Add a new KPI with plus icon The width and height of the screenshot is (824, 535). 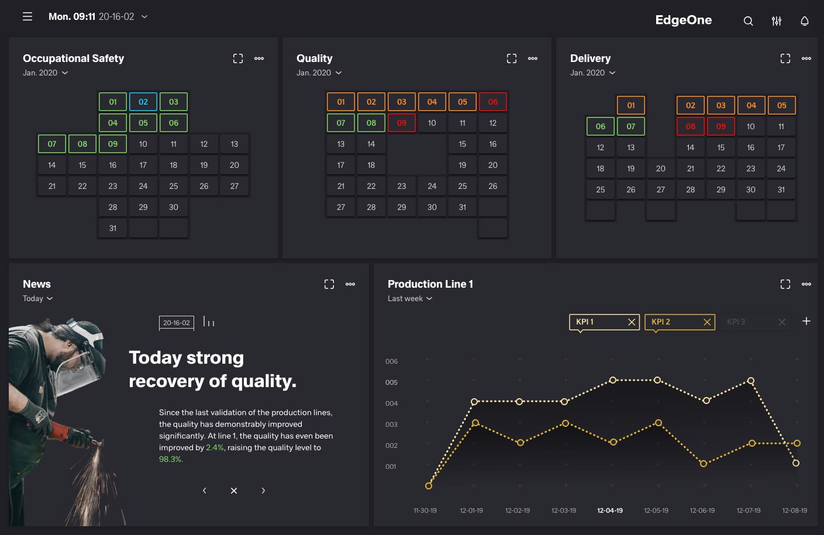[806, 321]
